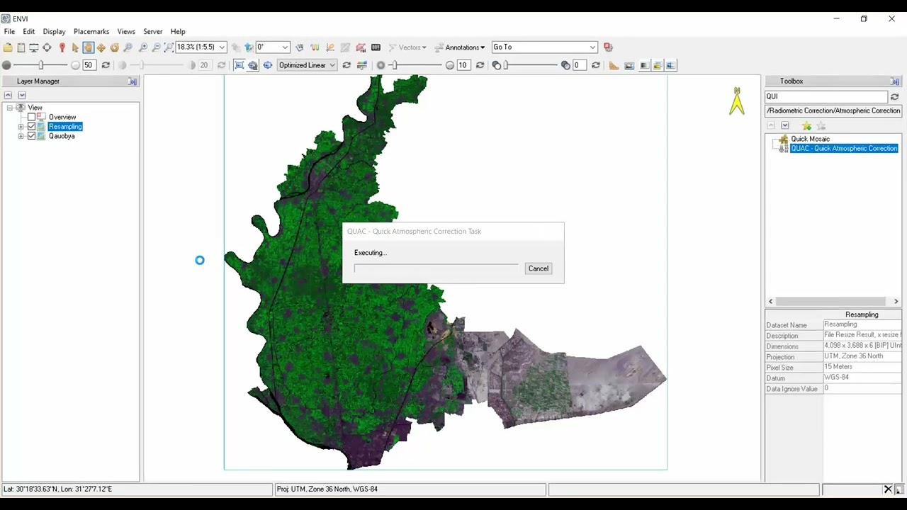Open the Views menu

tap(126, 32)
